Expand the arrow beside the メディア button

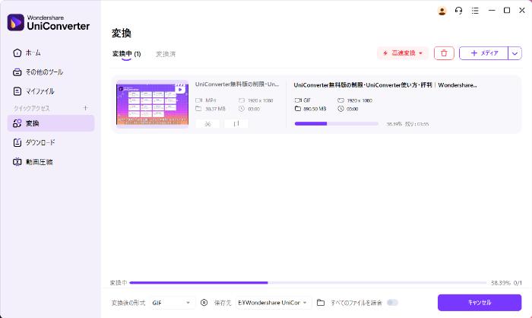(515, 53)
